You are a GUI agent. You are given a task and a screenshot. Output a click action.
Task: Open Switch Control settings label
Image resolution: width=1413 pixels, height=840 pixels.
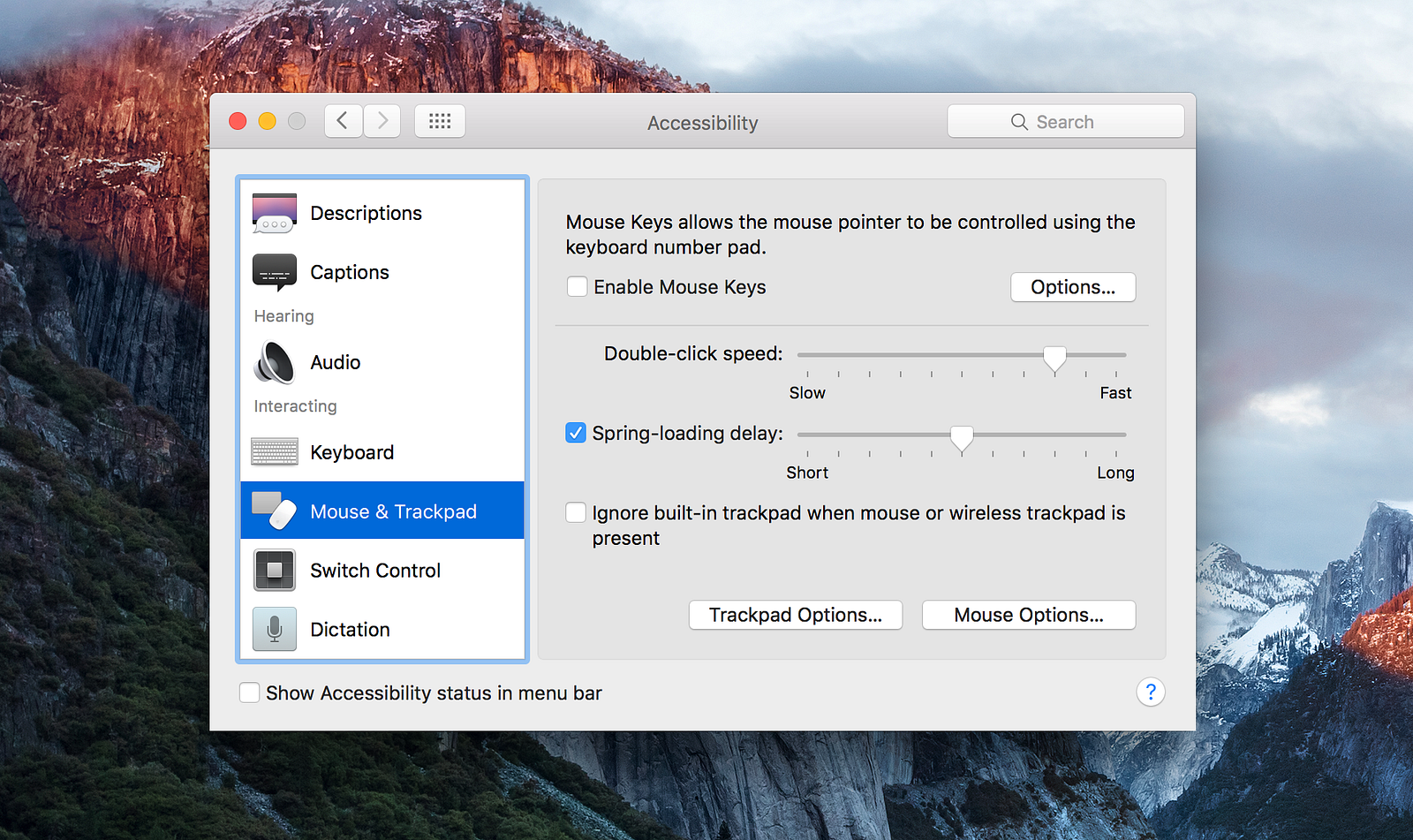375,571
